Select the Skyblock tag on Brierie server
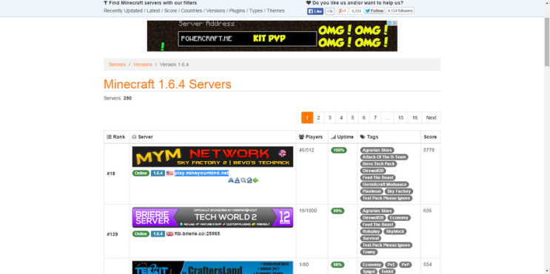550x274 pixels. 395,231
